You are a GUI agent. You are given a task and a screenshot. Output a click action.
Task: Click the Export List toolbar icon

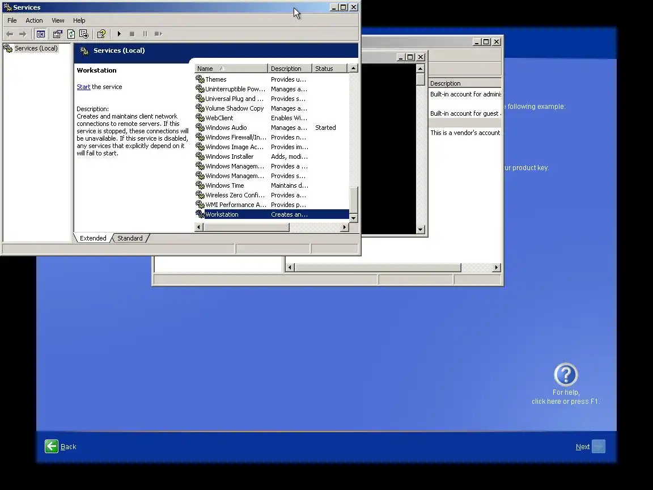pos(84,34)
